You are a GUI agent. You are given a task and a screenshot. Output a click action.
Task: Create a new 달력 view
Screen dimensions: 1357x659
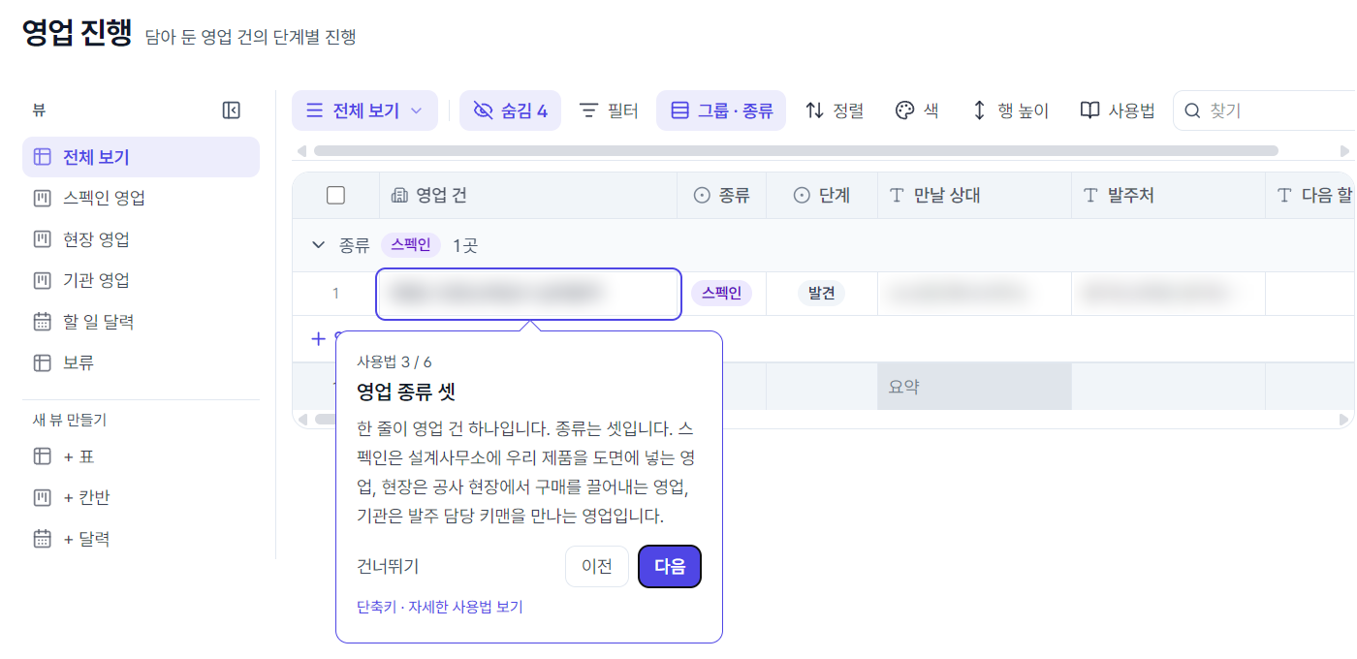[x=141, y=539]
